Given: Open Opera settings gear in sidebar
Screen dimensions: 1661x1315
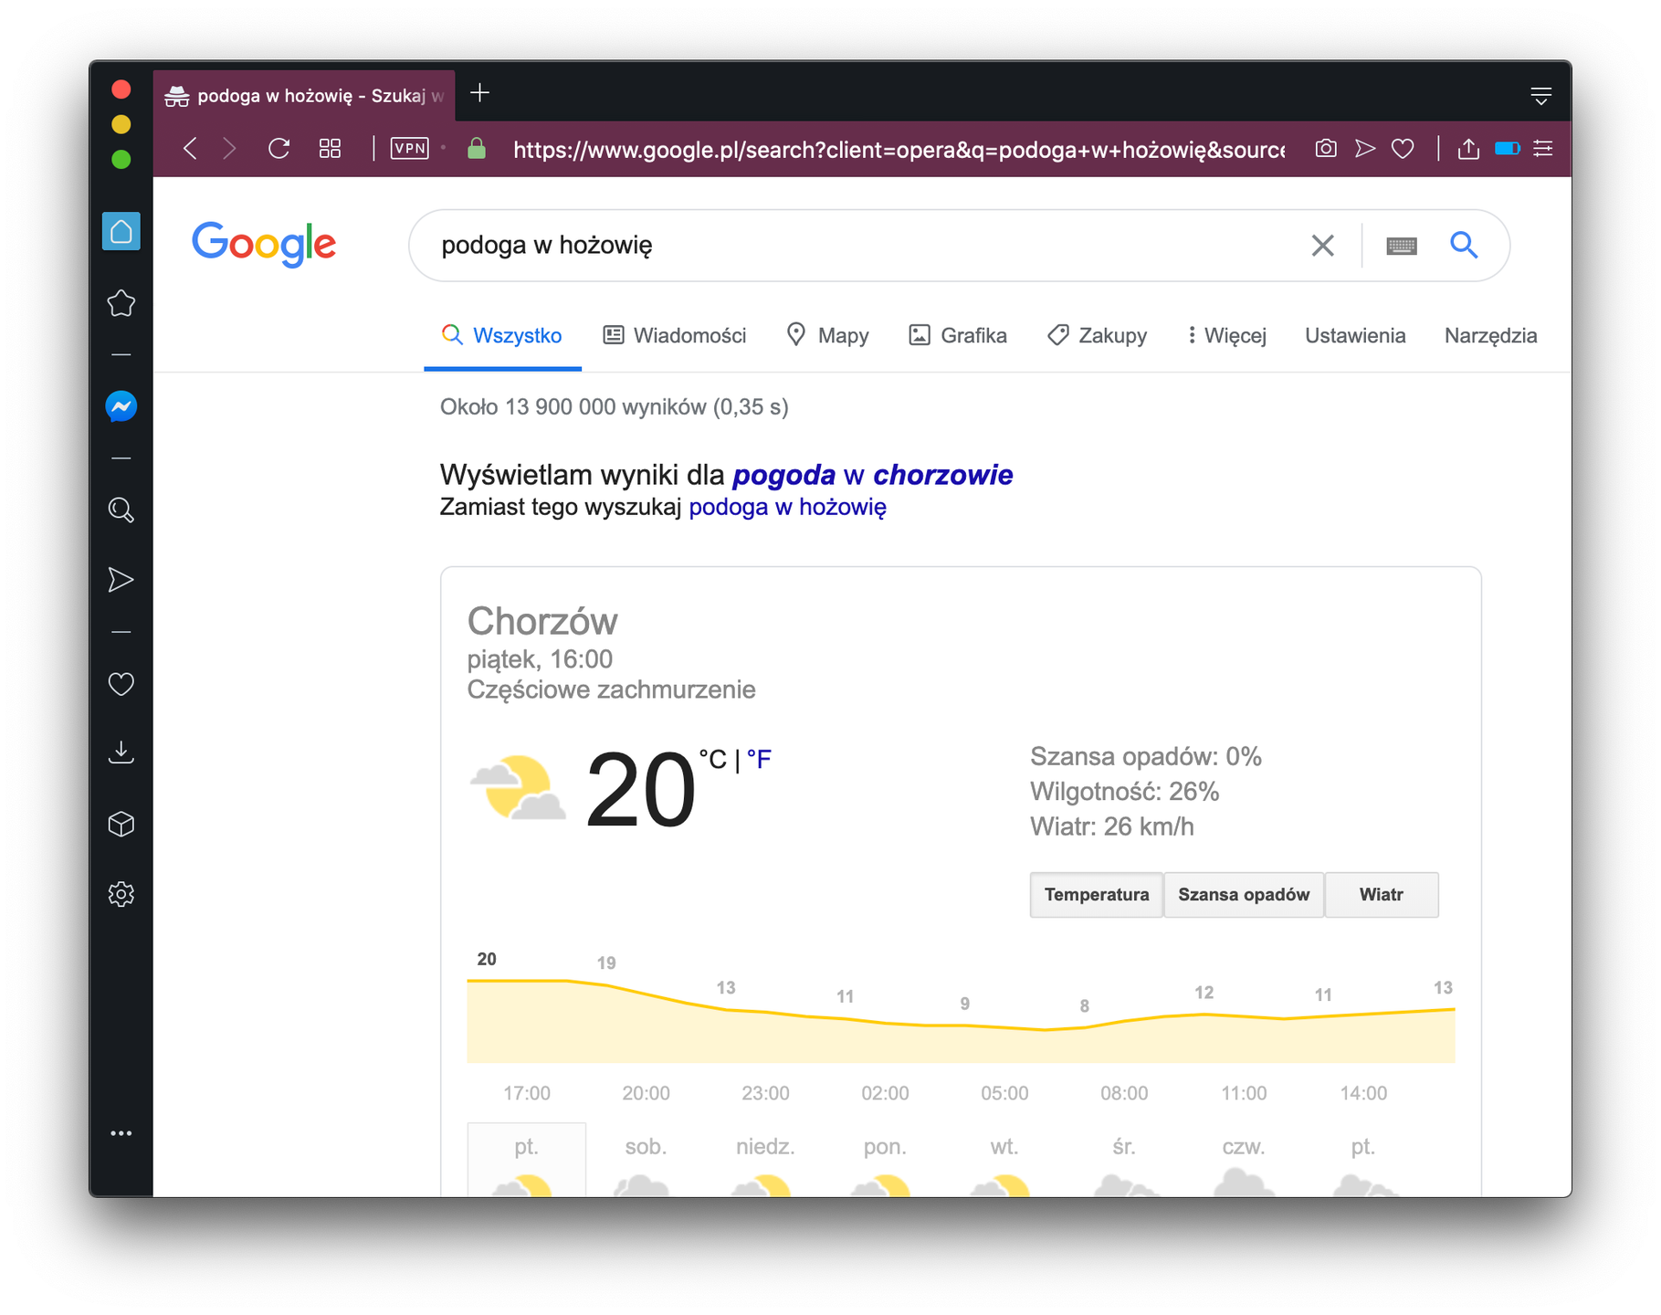Looking at the screenshot, I should point(121,894).
